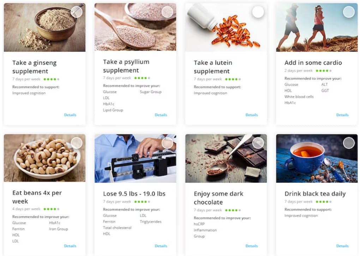Toggle selection on the ginseng supplement card
The image size is (360, 256).
click(x=76, y=12)
